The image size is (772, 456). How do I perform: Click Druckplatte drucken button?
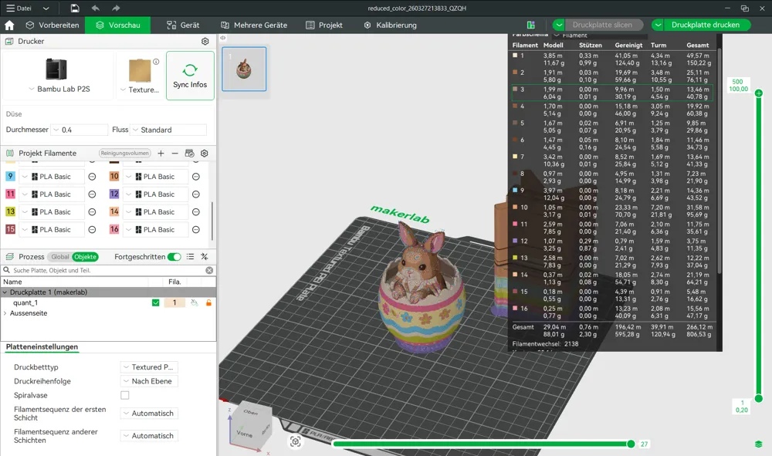[706, 25]
